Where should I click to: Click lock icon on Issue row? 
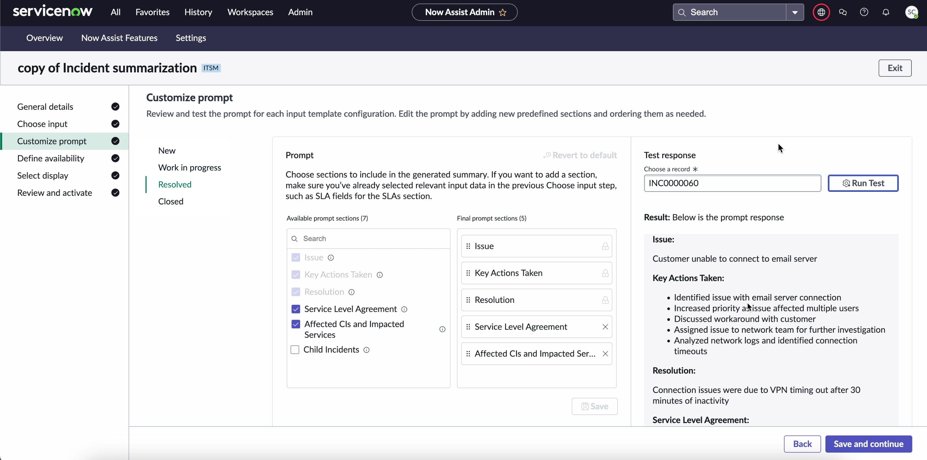(605, 246)
